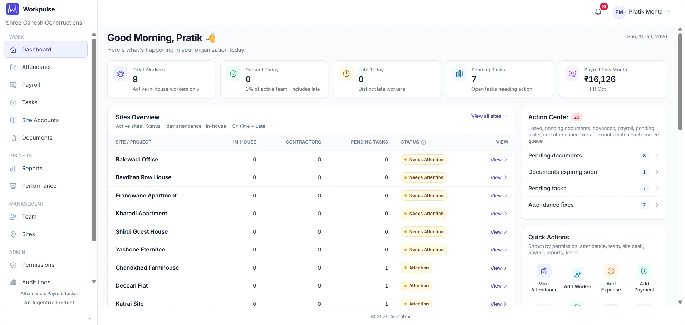View the Balewadi Office site
Viewport: 685px width, 325px height.
coord(499,160)
